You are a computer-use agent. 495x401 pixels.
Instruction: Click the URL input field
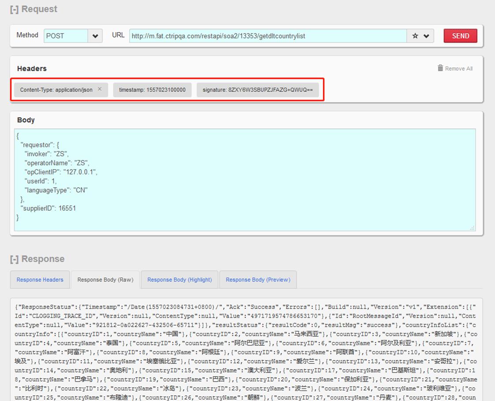[267, 36]
